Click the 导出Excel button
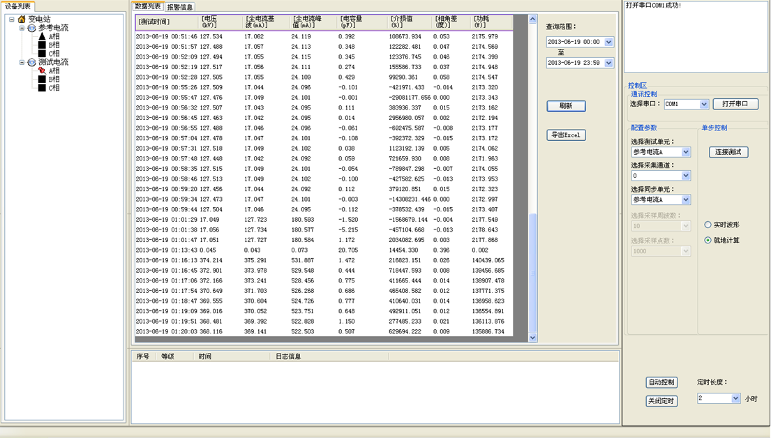This screenshot has height=438, width=771. 566,135
